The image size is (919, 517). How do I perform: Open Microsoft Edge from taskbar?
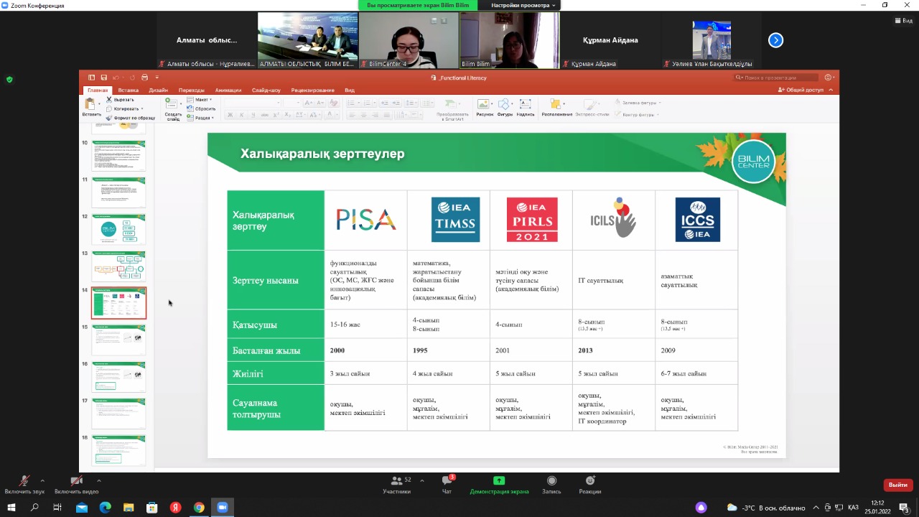tap(105, 507)
